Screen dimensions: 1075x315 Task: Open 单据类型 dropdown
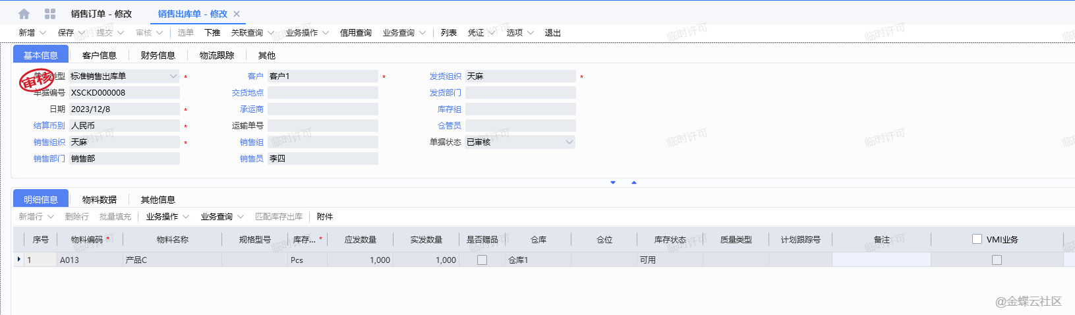pos(173,76)
